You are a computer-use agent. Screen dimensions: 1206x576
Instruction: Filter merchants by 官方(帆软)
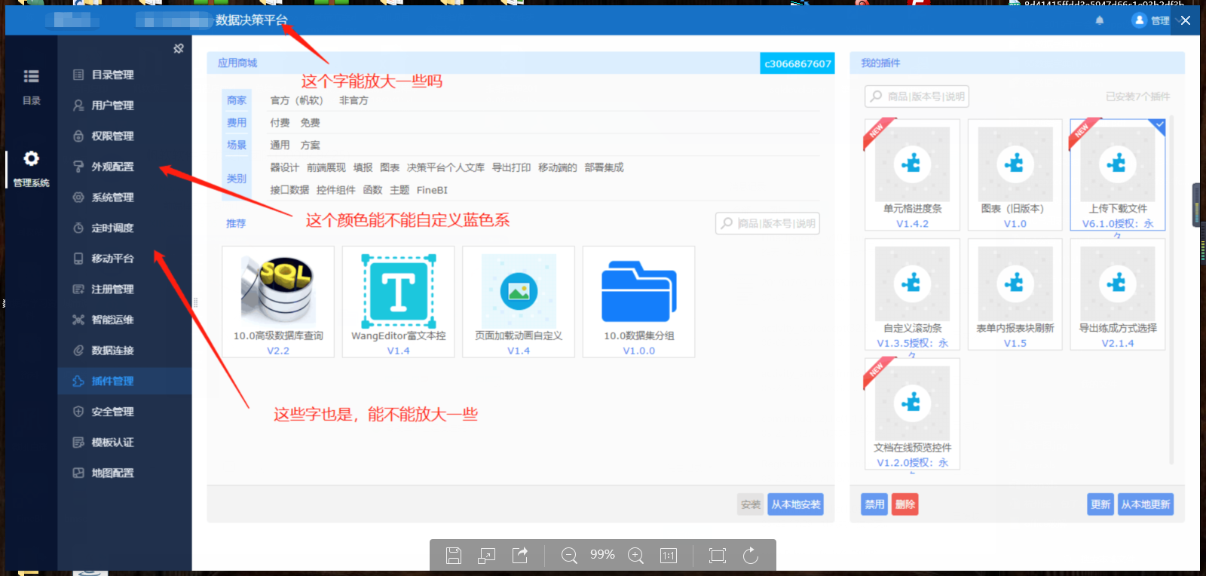click(296, 100)
